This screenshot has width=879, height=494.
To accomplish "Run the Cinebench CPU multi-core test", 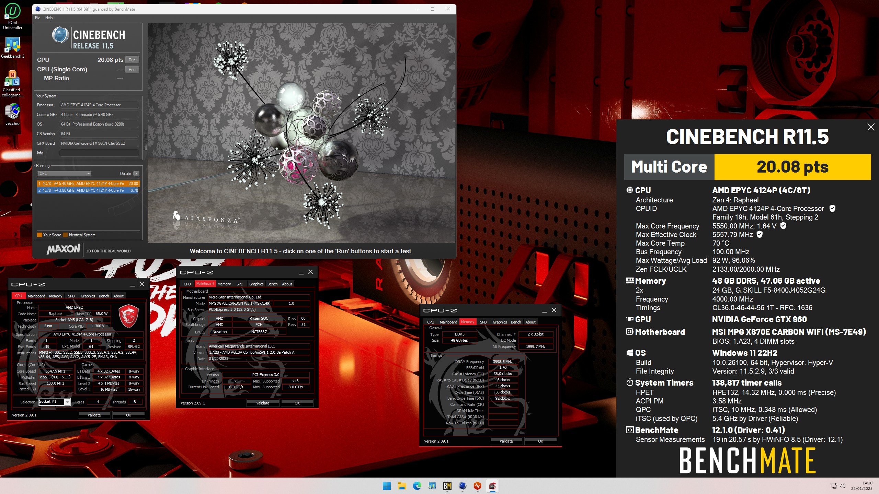I will pyautogui.click(x=132, y=60).
